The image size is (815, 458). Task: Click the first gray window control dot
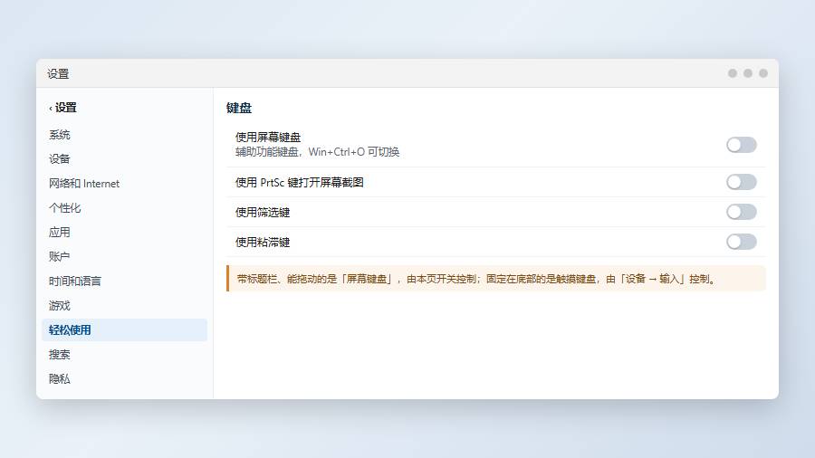point(733,73)
